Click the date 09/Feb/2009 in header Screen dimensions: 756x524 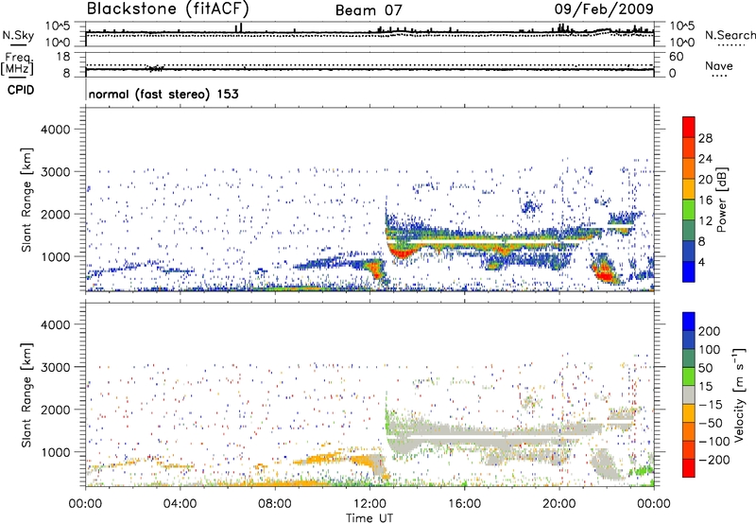click(604, 9)
